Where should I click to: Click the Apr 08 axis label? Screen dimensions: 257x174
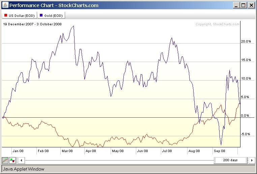coord(91,151)
